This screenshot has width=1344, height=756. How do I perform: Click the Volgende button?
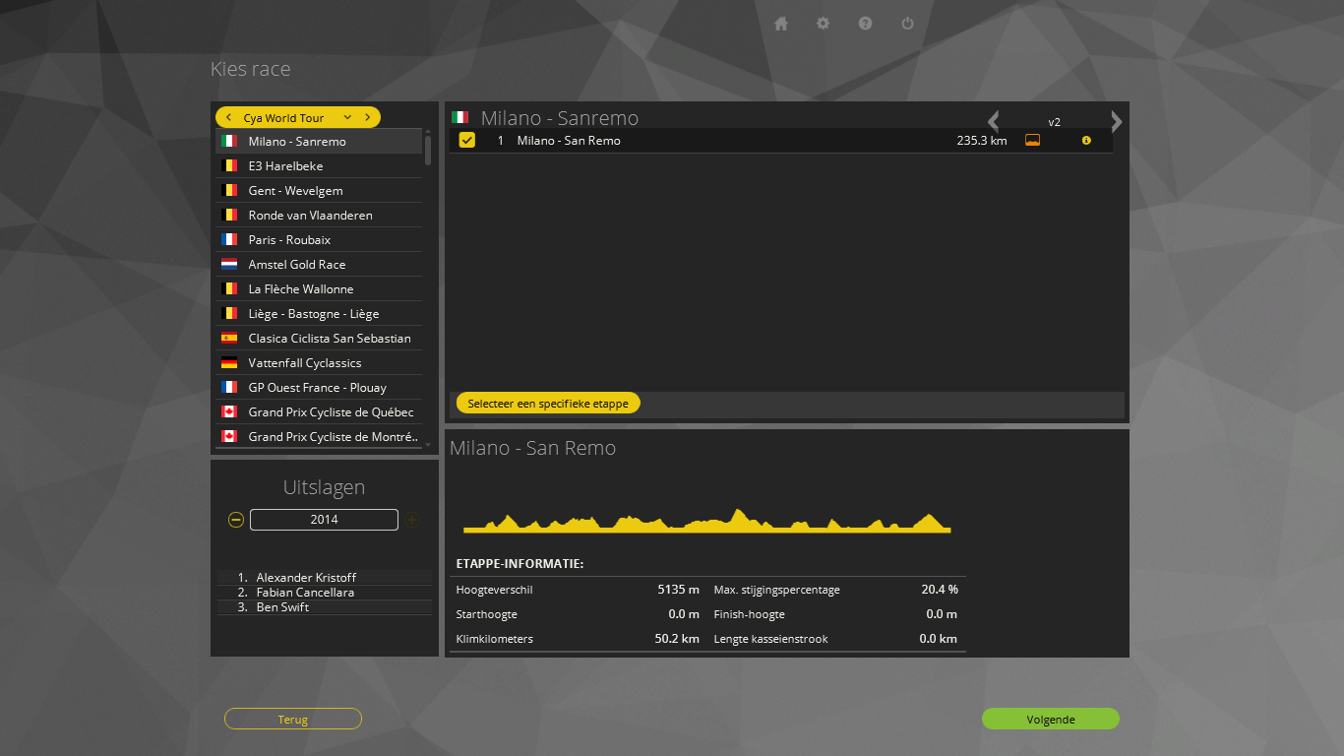tap(1050, 720)
